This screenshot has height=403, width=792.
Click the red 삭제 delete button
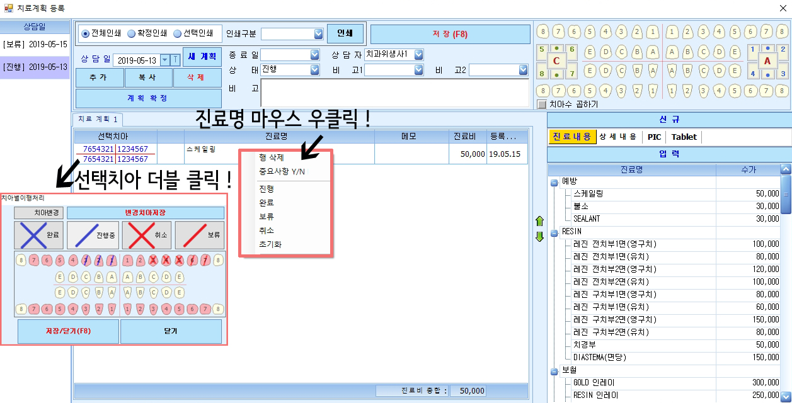197,77
